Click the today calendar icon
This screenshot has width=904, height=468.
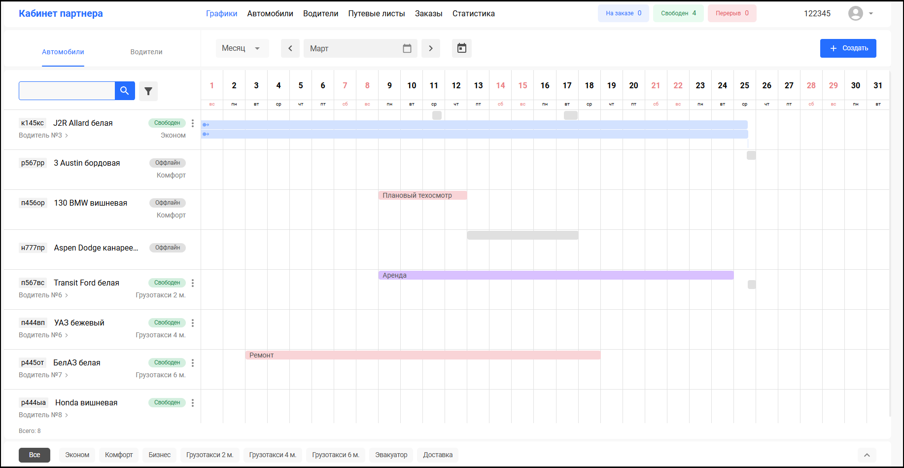click(x=462, y=48)
